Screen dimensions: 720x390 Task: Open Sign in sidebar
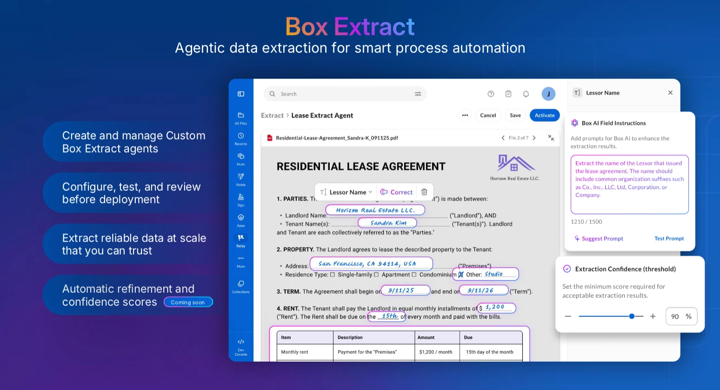[241, 200]
